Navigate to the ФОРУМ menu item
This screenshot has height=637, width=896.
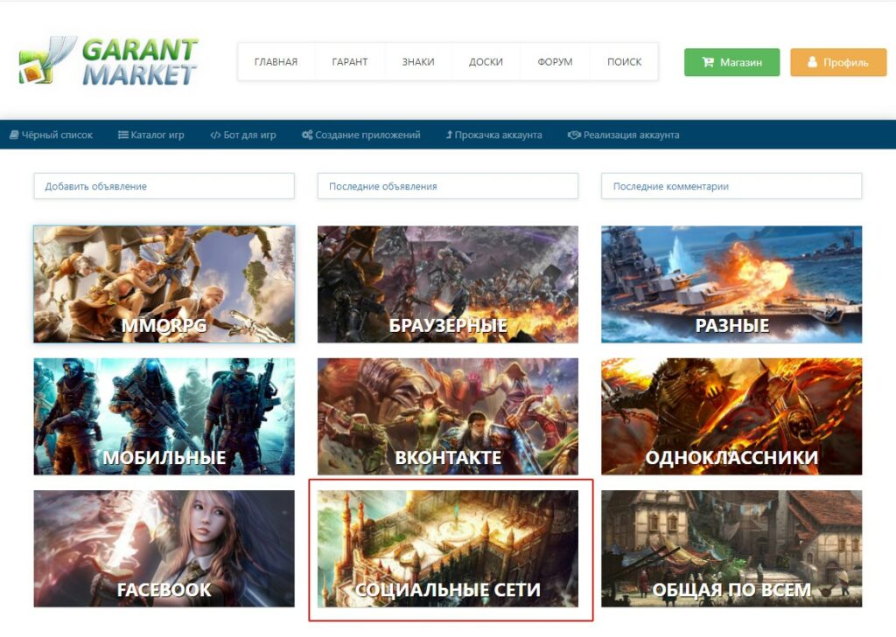(555, 62)
